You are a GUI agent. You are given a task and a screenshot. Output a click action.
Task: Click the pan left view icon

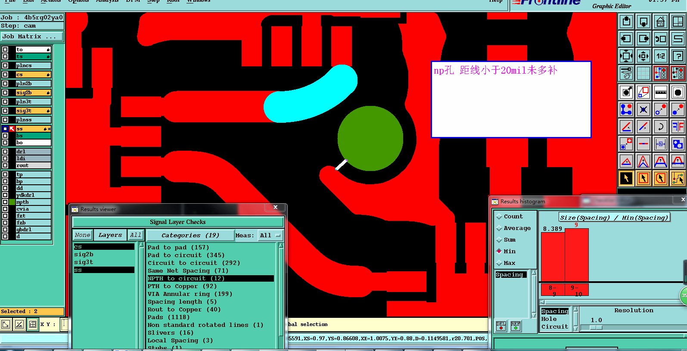(626, 39)
